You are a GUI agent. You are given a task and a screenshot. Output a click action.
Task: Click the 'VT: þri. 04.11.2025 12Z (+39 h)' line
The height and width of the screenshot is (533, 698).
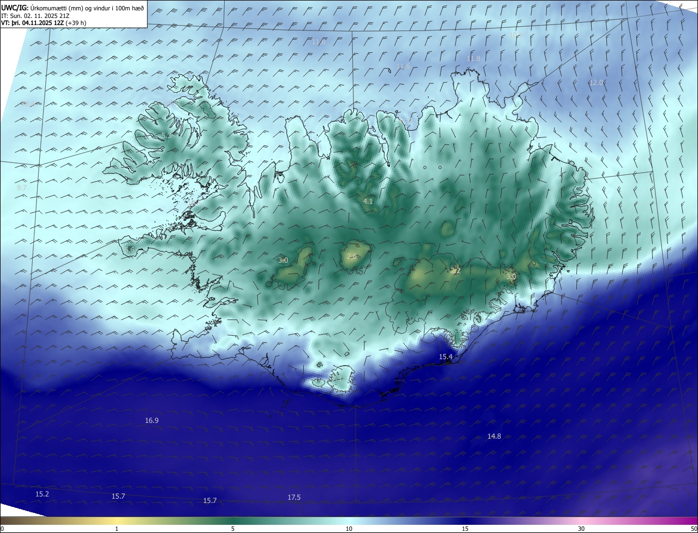point(43,23)
